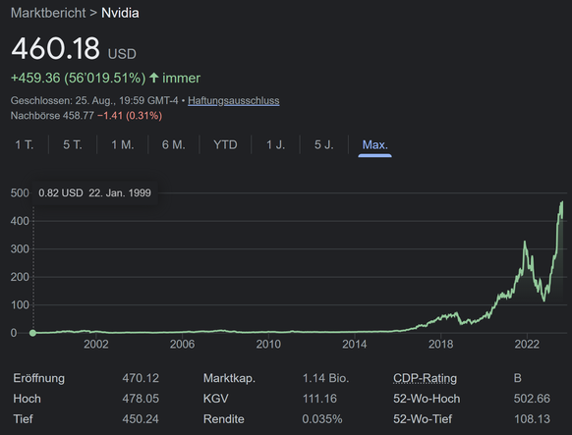Click the 52-Wo-Hoch value 502.66
The width and height of the screenshot is (572, 435).
[x=532, y=399]
